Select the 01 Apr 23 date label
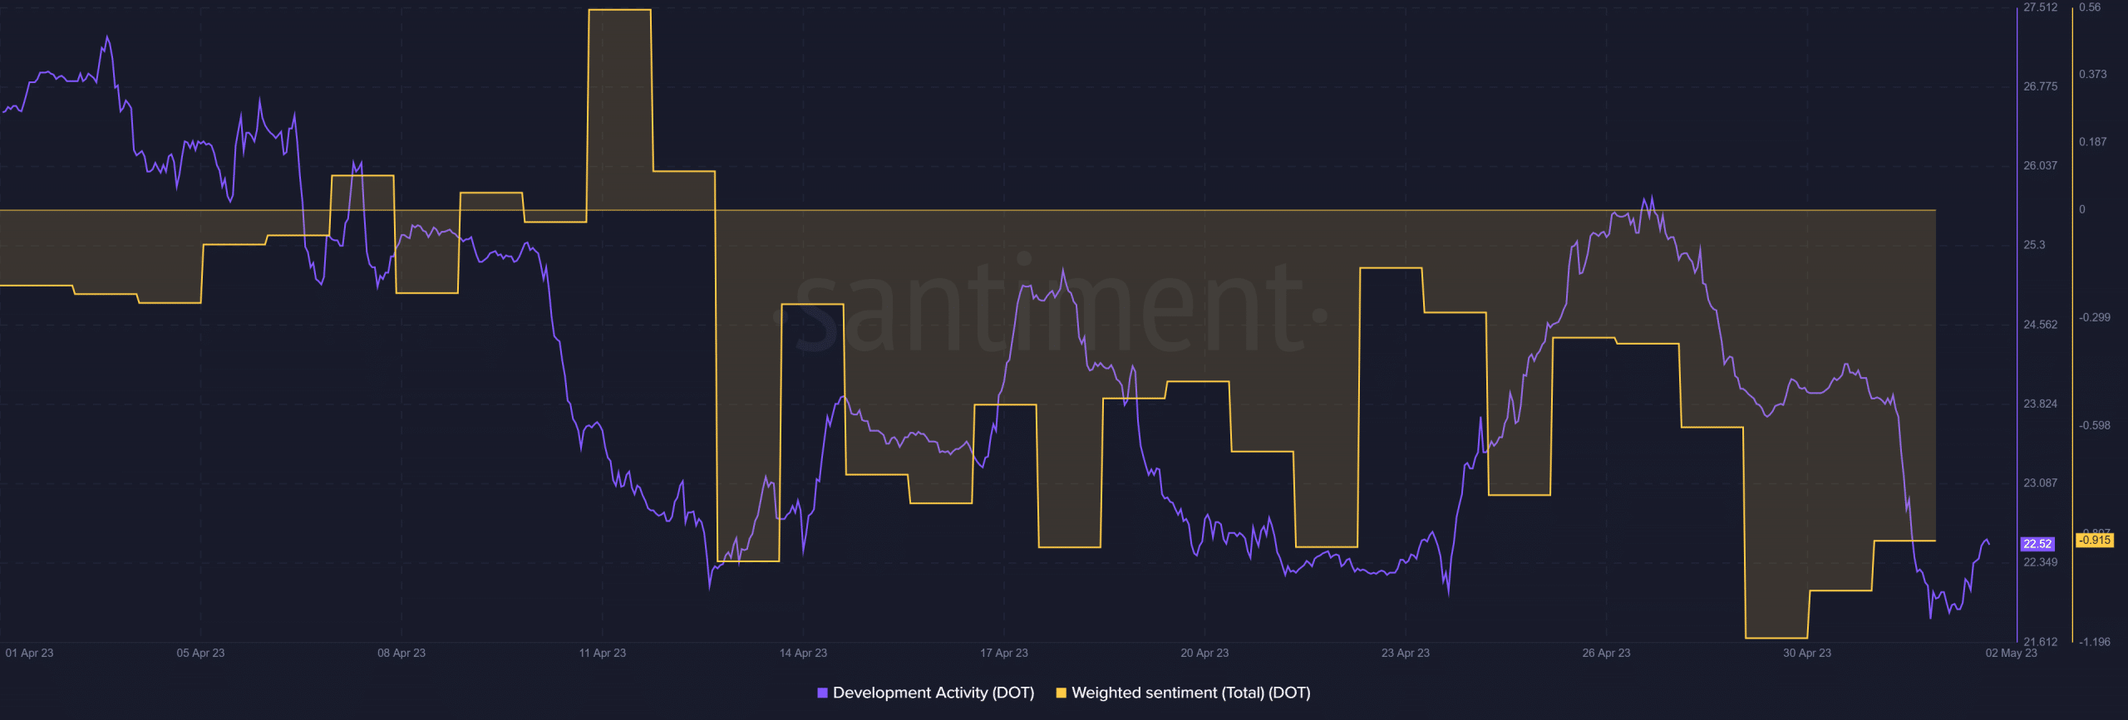 point(29,653)
